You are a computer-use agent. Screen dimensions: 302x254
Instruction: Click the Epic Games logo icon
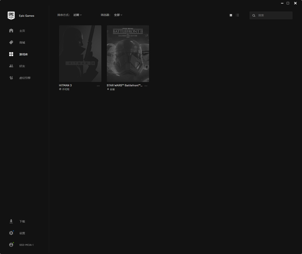(x=11, y=16)
